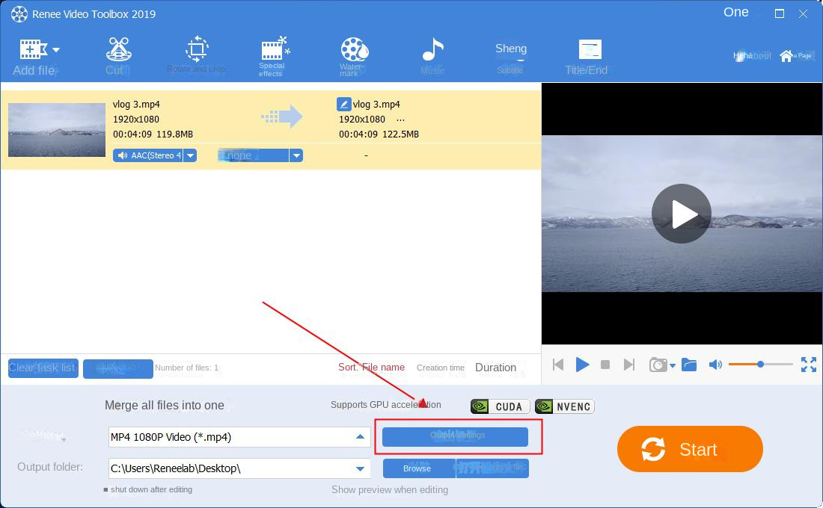Mute the preview player volume
This screenshot has height=508, width=823.
pos(715,365)
